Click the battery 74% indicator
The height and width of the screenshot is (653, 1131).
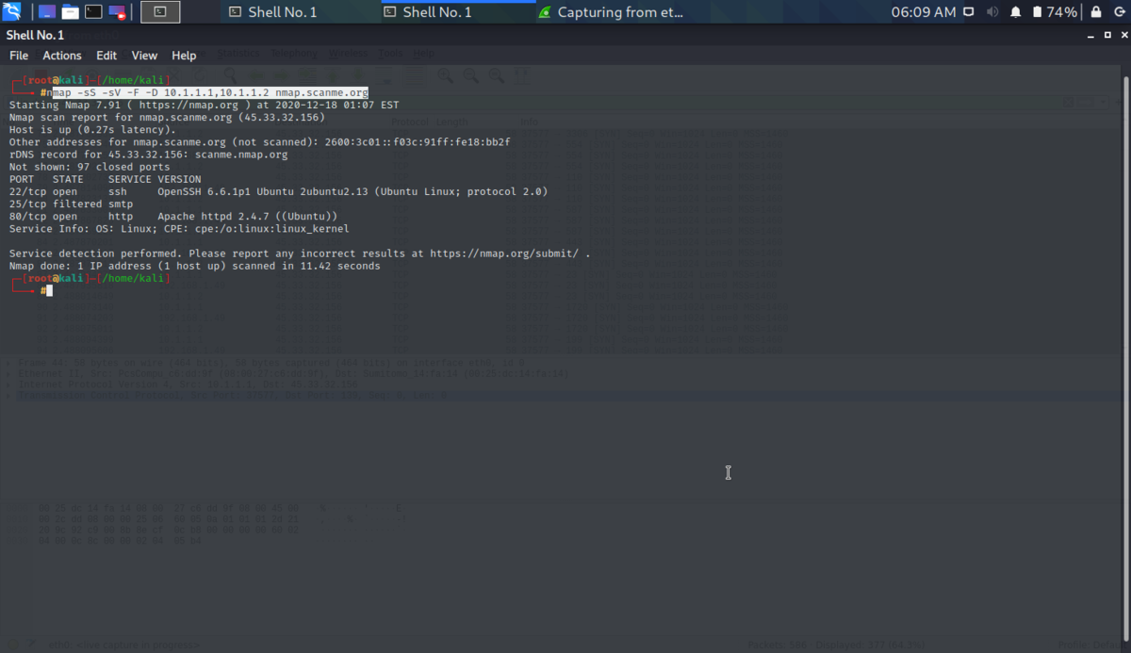1055,12
